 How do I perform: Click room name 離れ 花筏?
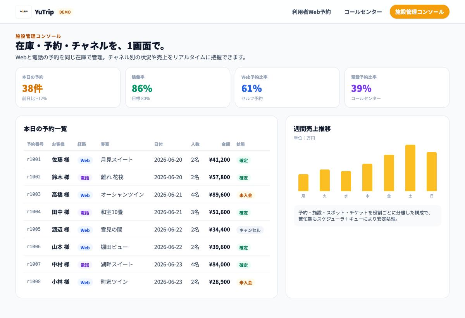click(112, 177)
